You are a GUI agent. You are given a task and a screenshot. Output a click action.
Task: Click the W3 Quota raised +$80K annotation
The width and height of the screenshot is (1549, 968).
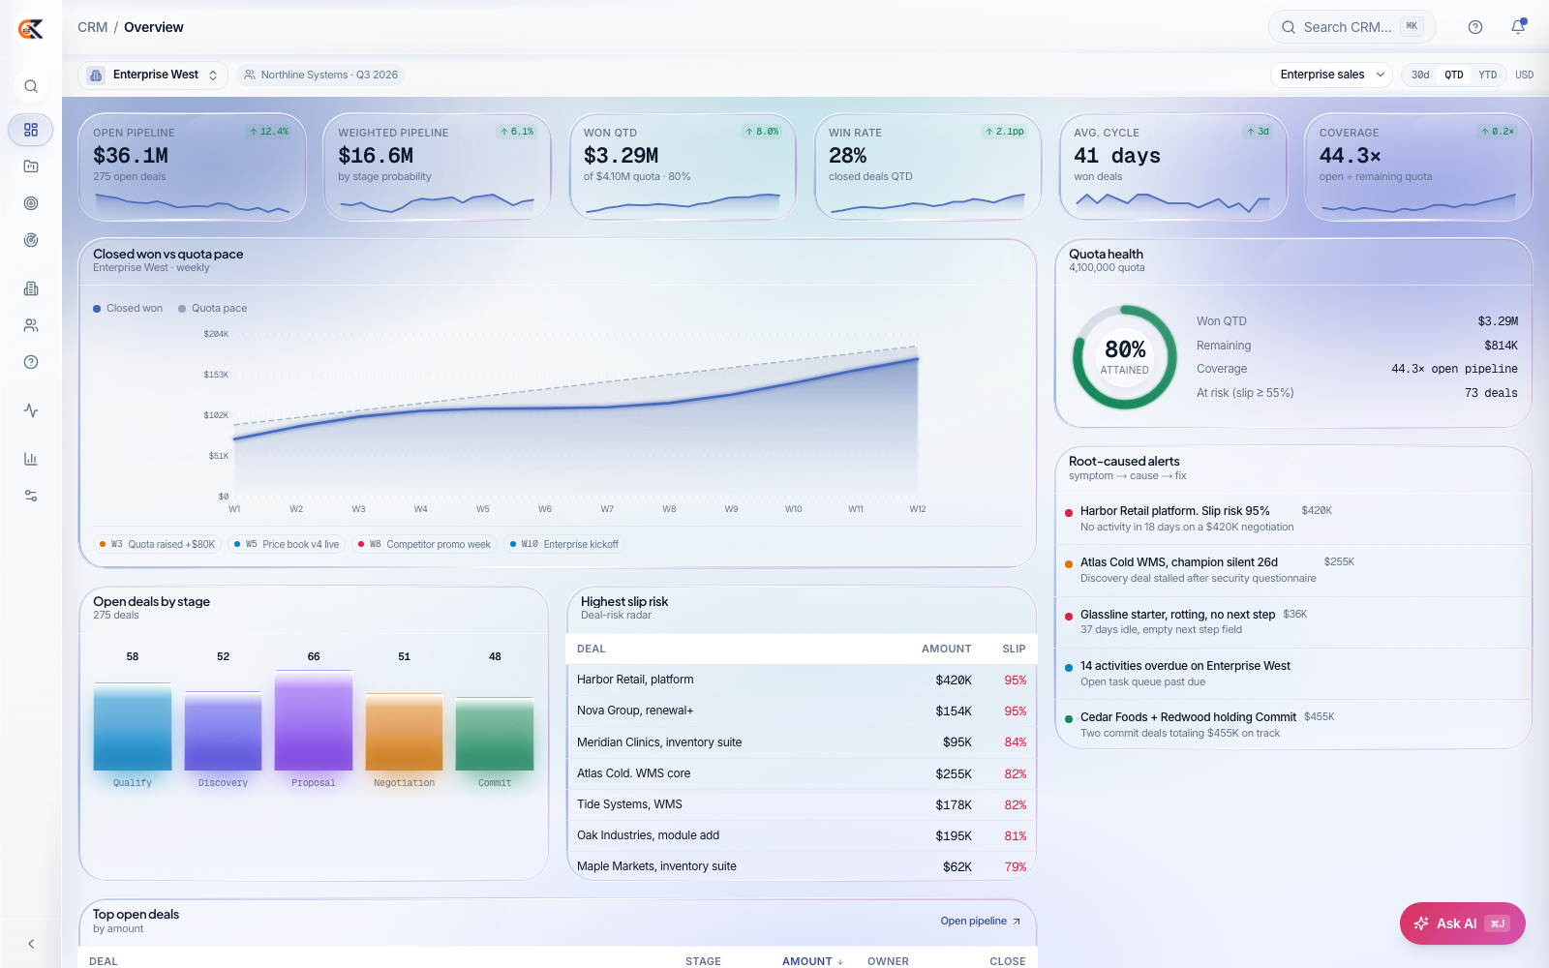pyautogui.click(x=157, y=544)
